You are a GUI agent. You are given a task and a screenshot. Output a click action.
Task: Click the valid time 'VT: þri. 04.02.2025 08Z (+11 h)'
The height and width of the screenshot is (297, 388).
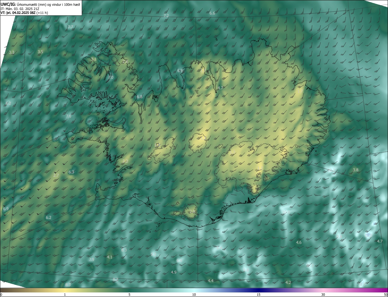pyautogui.click(x=24, y=13)
